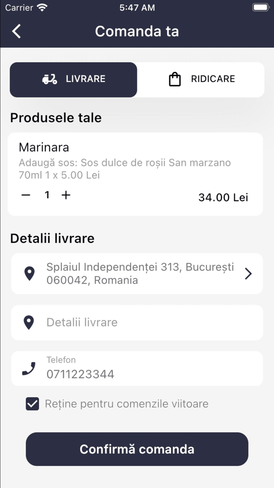This screenshot has width=274, height=488.
Task: Increase Marinara quantity with plus icon
Action: tap(66, 195)
